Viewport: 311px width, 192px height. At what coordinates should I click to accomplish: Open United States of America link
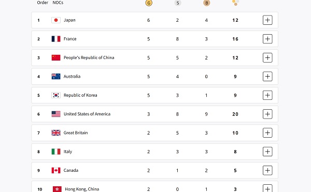pyautogui.click(x=87, y=114)
